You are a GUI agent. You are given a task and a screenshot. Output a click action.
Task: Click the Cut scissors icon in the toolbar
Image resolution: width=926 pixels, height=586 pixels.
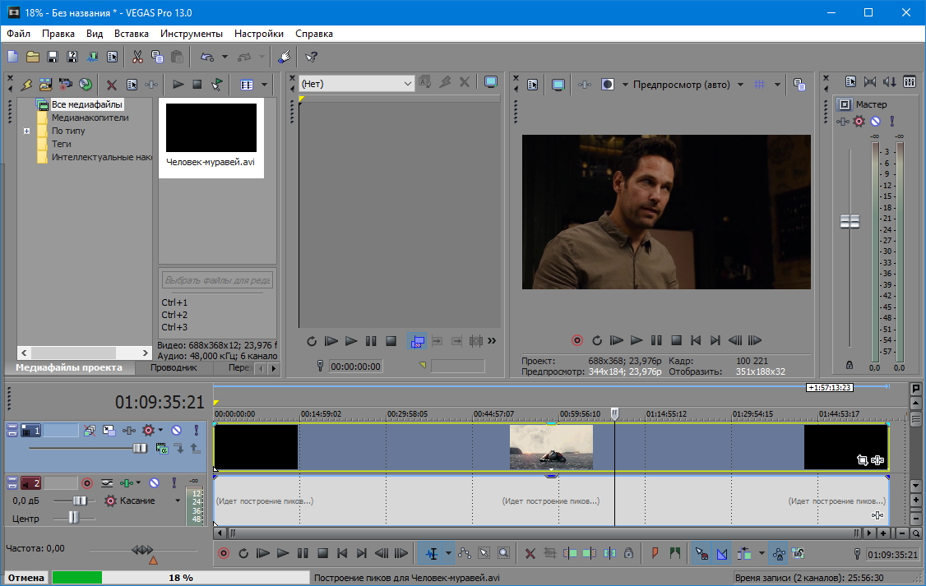coord(137,57)
